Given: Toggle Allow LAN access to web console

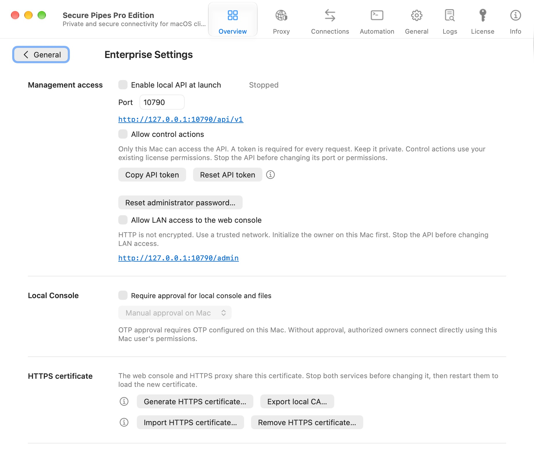Looking at the screenshot, I should point(123,220).
